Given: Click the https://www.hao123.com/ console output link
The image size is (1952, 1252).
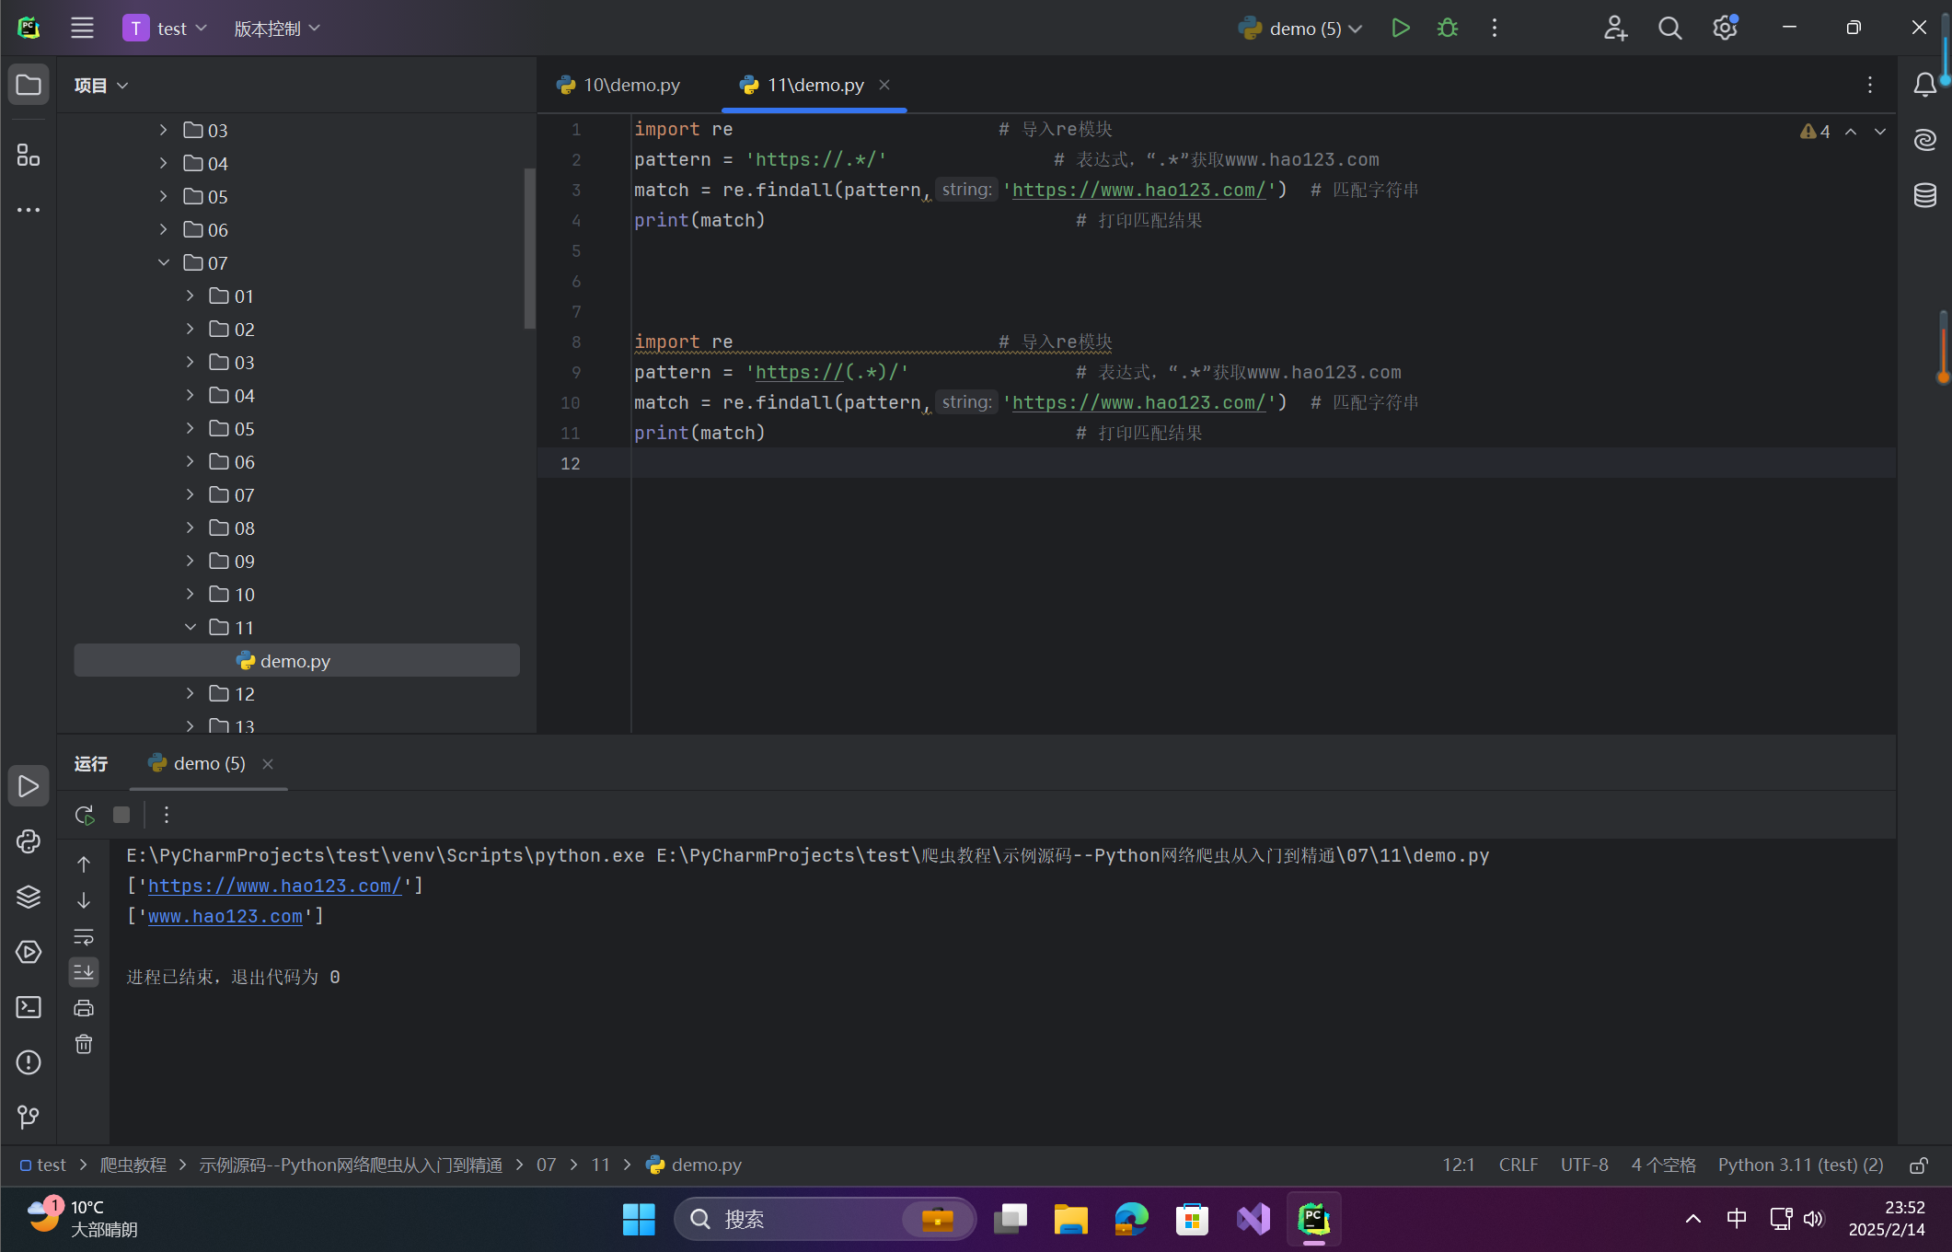Looking at the screenshot, I should [x=274, y=886].
